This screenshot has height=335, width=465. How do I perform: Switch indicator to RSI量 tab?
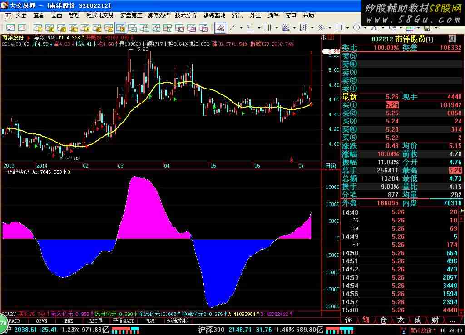click(96, 321)
